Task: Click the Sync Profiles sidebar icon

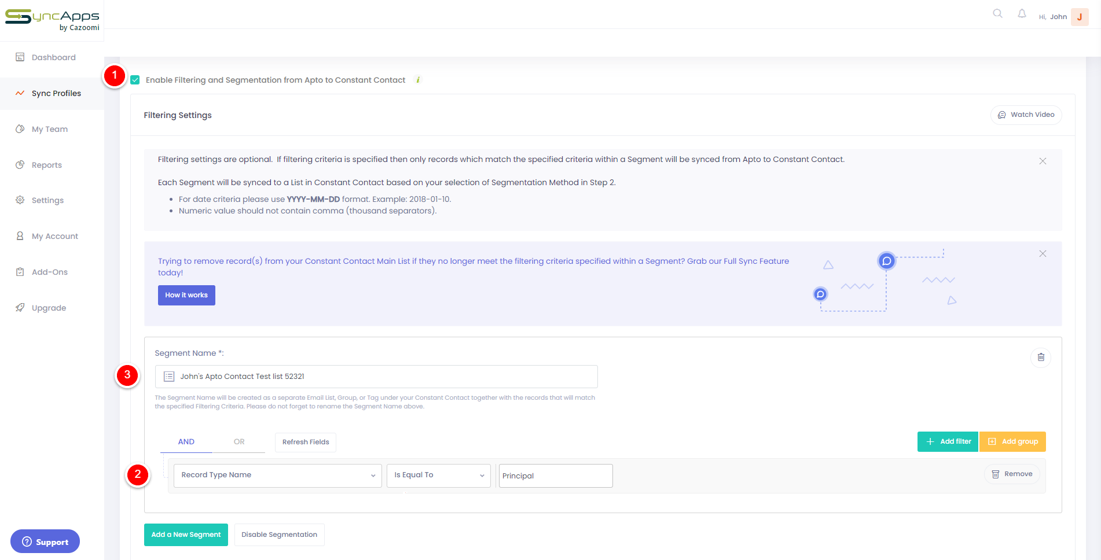Action: click(x=20, y=93)
